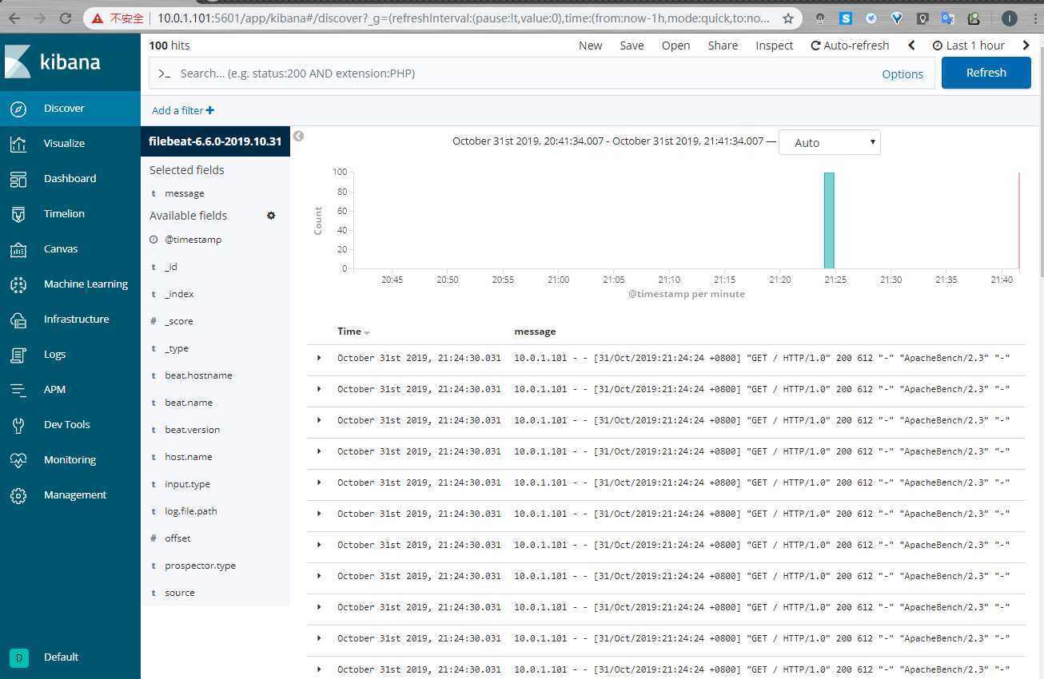Open the Management gear icon

coord(18,495)
